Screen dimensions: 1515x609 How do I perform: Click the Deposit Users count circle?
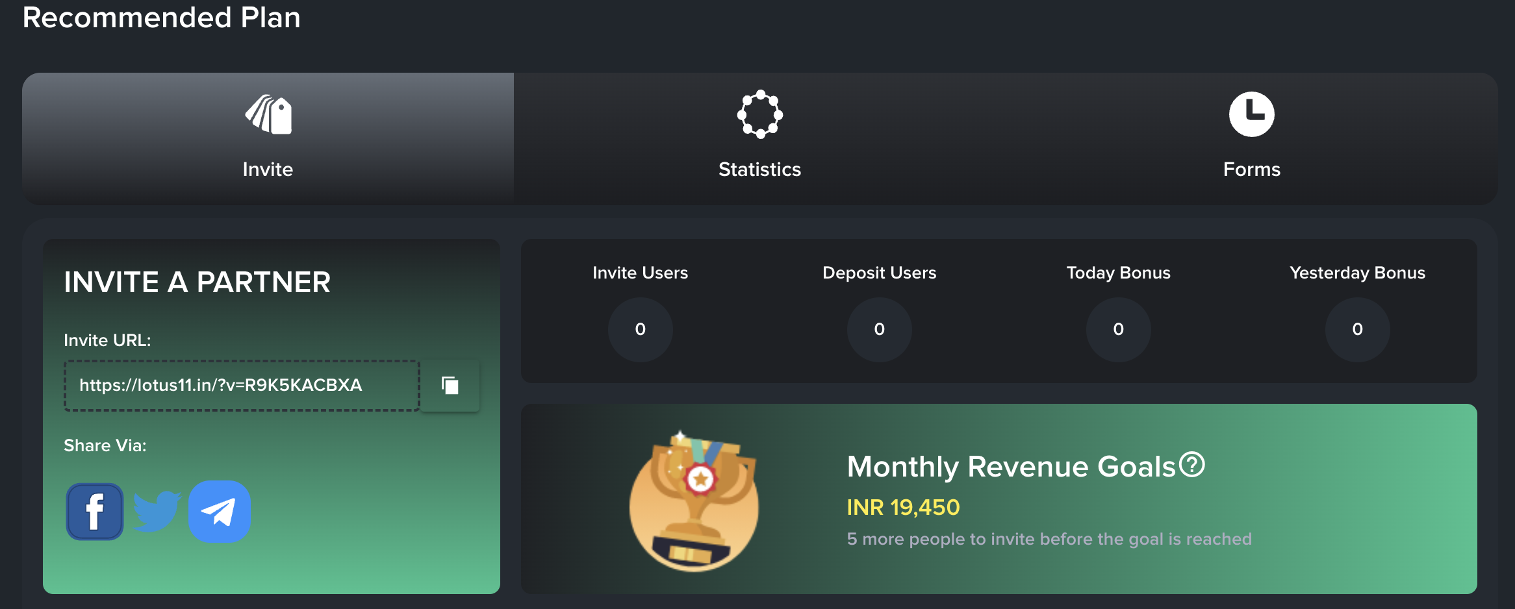click(x=879, y=329)
